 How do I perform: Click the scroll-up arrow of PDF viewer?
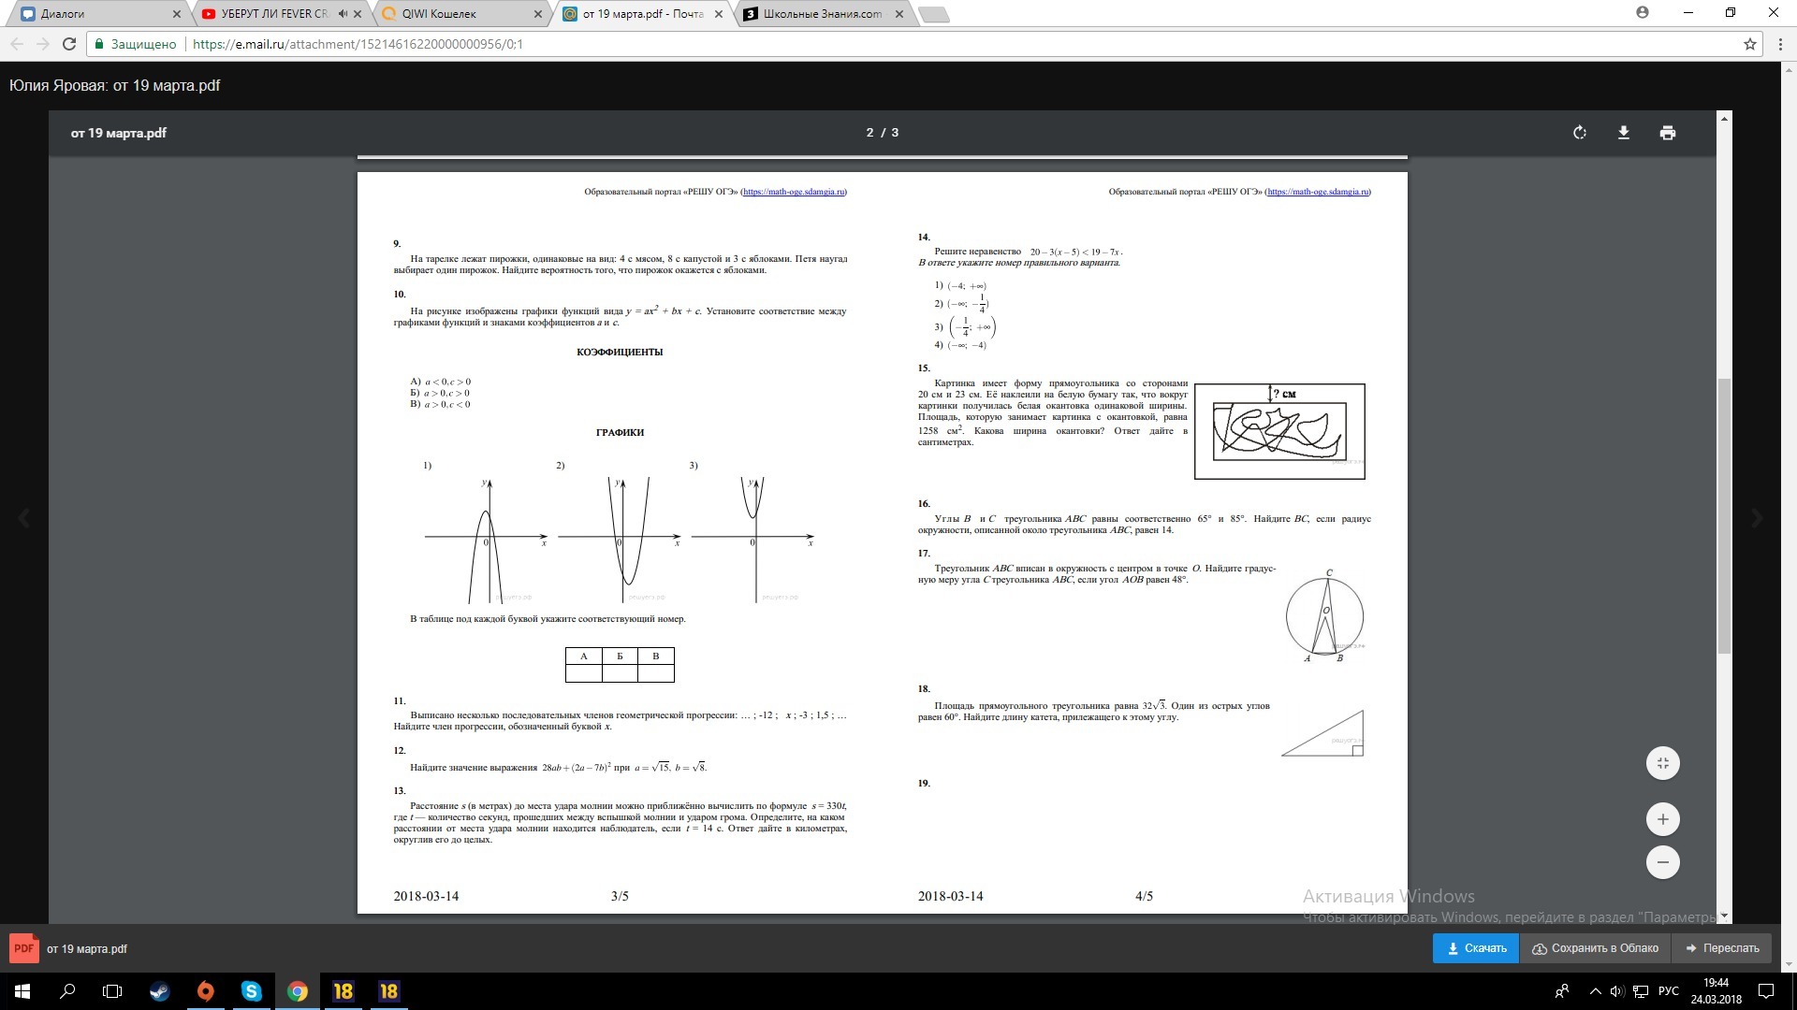click(1724, 118)
